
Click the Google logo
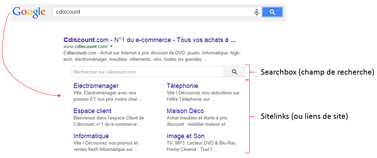pos(29,12)
